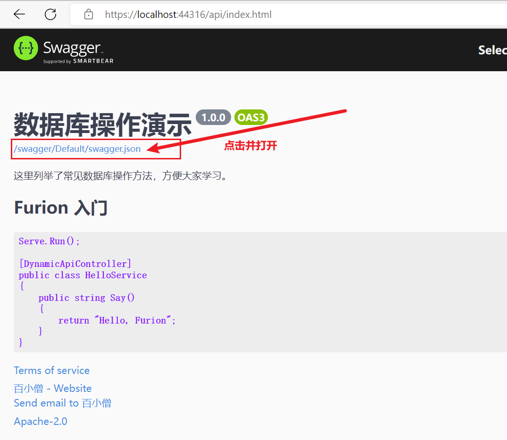507x440 pixels.
Task: Focus the localhost:44316 address bar
Action: [x=189, y=15]
